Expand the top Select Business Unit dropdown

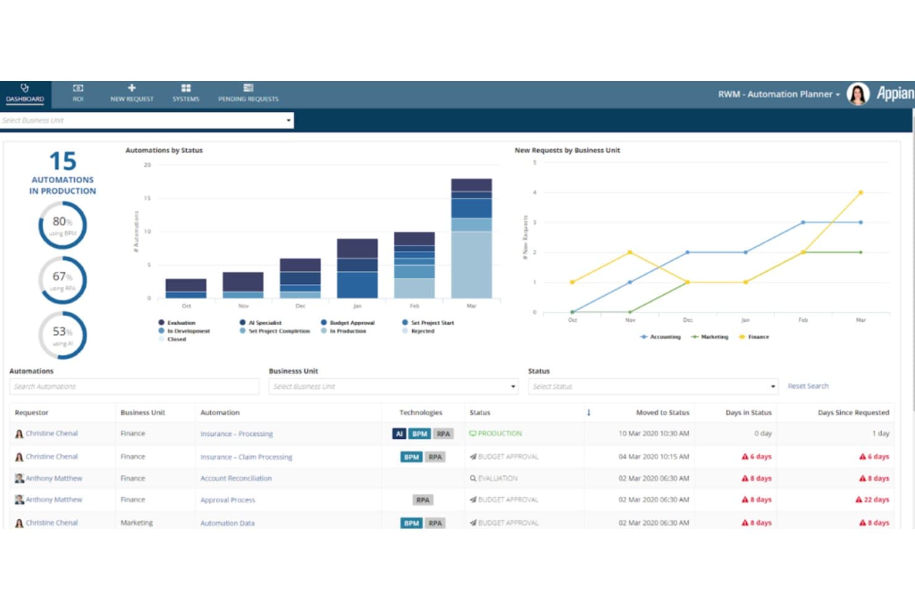147,121
